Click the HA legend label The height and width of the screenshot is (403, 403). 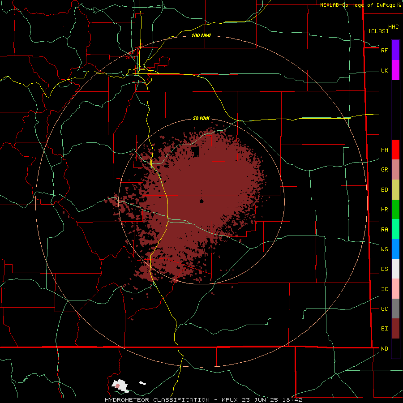385,150
